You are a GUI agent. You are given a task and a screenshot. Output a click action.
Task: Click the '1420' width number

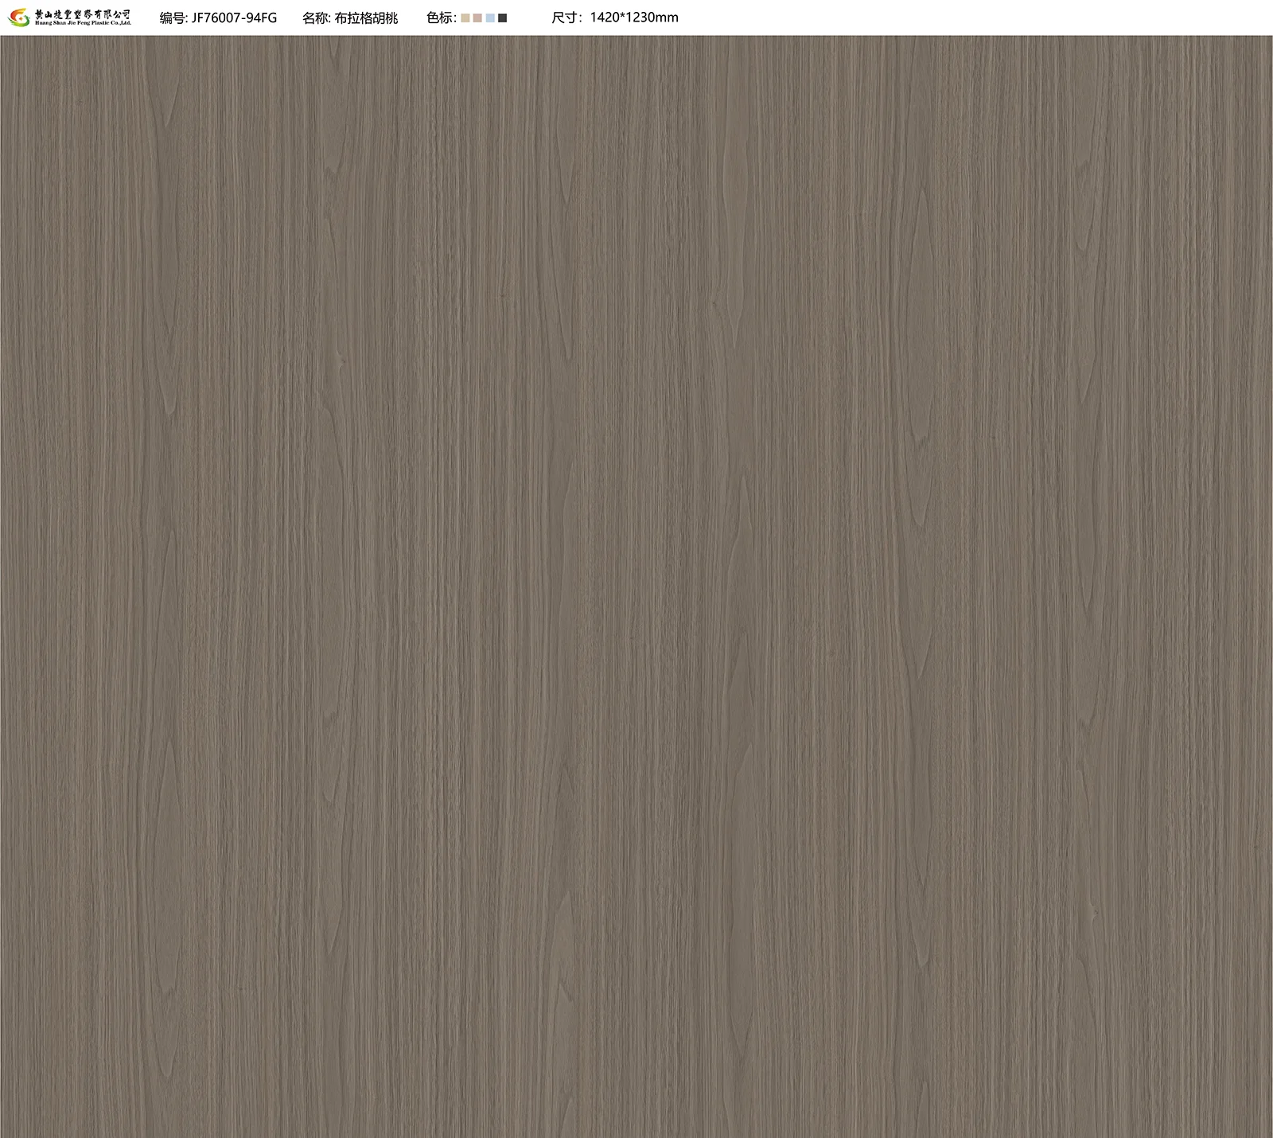pos(605,18)
